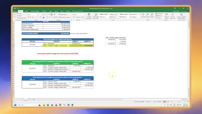Click Iniciar sesión link
Viewport: 202px width, 114px height.
click(x=176, y=11)
